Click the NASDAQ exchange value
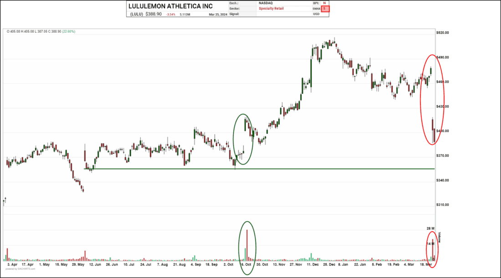Image resolution: width=501 pixels, height=278 pixels. pos(266,3)
